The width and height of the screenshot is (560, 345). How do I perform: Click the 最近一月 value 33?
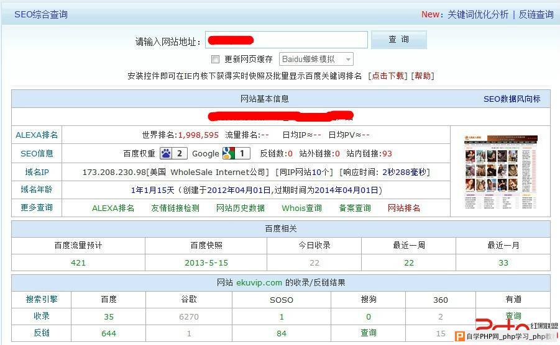tap(503, 262)
